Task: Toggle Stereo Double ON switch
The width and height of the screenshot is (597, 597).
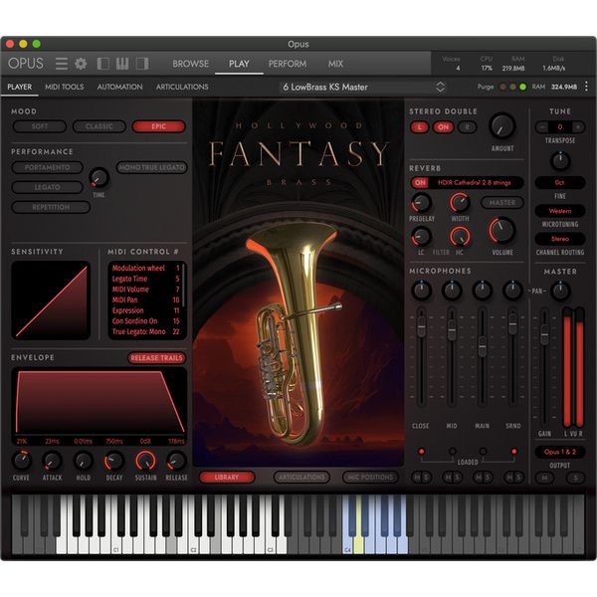Action: tap(443, 127)
